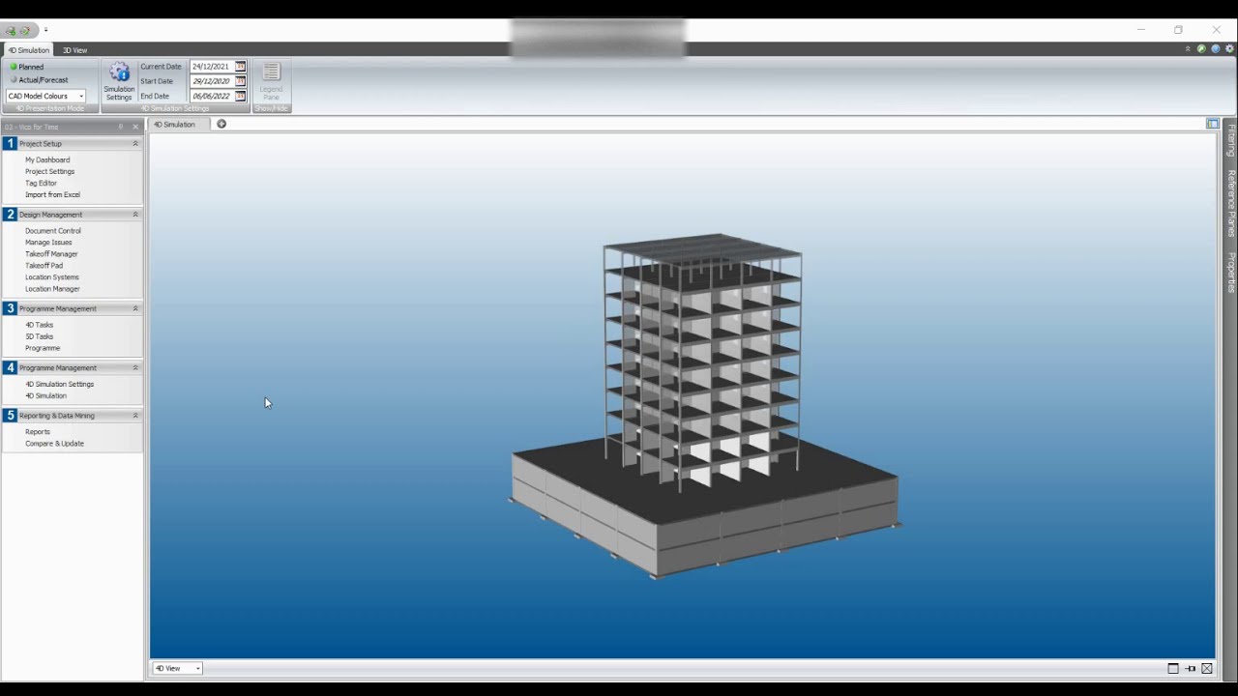The height and width of the screenshot is (696, 1238).
Task: Toggle split view layout icon
Action: click(x=1213, y=124)
